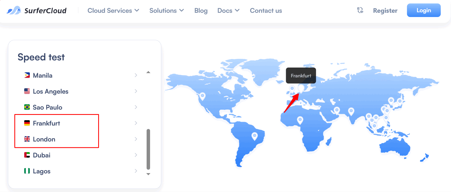This screenshot has height=192, width=451.
Task: Click the Frankfurt tooltip on the map
Action: point(301,76)
